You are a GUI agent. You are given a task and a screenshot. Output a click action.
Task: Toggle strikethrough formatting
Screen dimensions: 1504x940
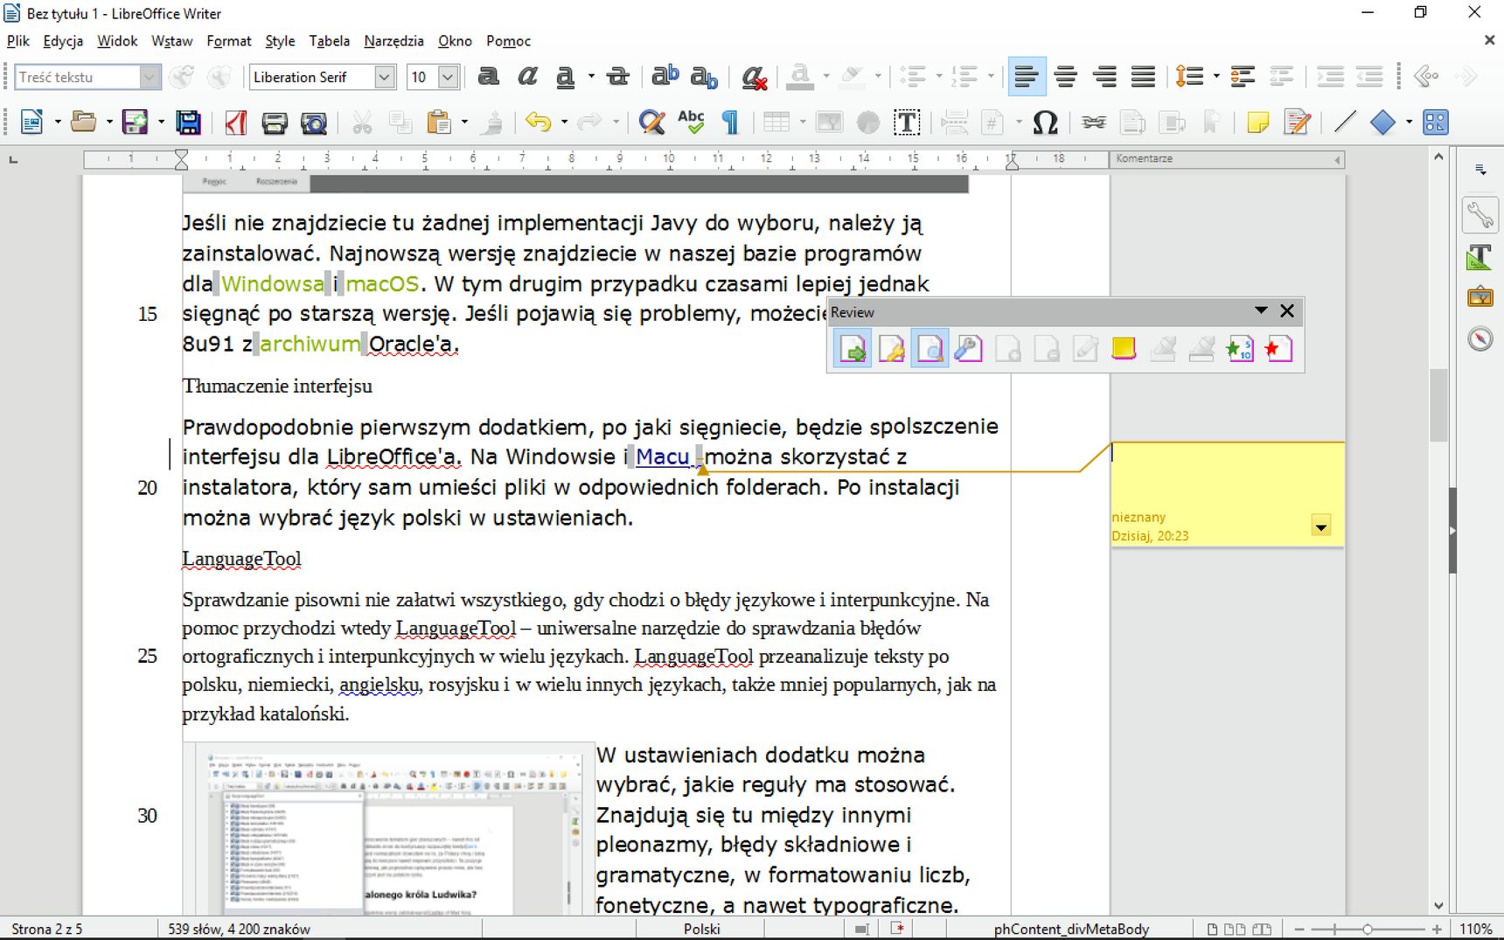pos(618,77)
